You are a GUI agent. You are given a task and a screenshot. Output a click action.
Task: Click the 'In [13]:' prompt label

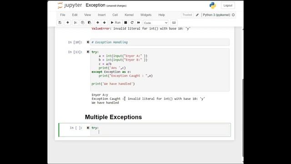[75, 52]
